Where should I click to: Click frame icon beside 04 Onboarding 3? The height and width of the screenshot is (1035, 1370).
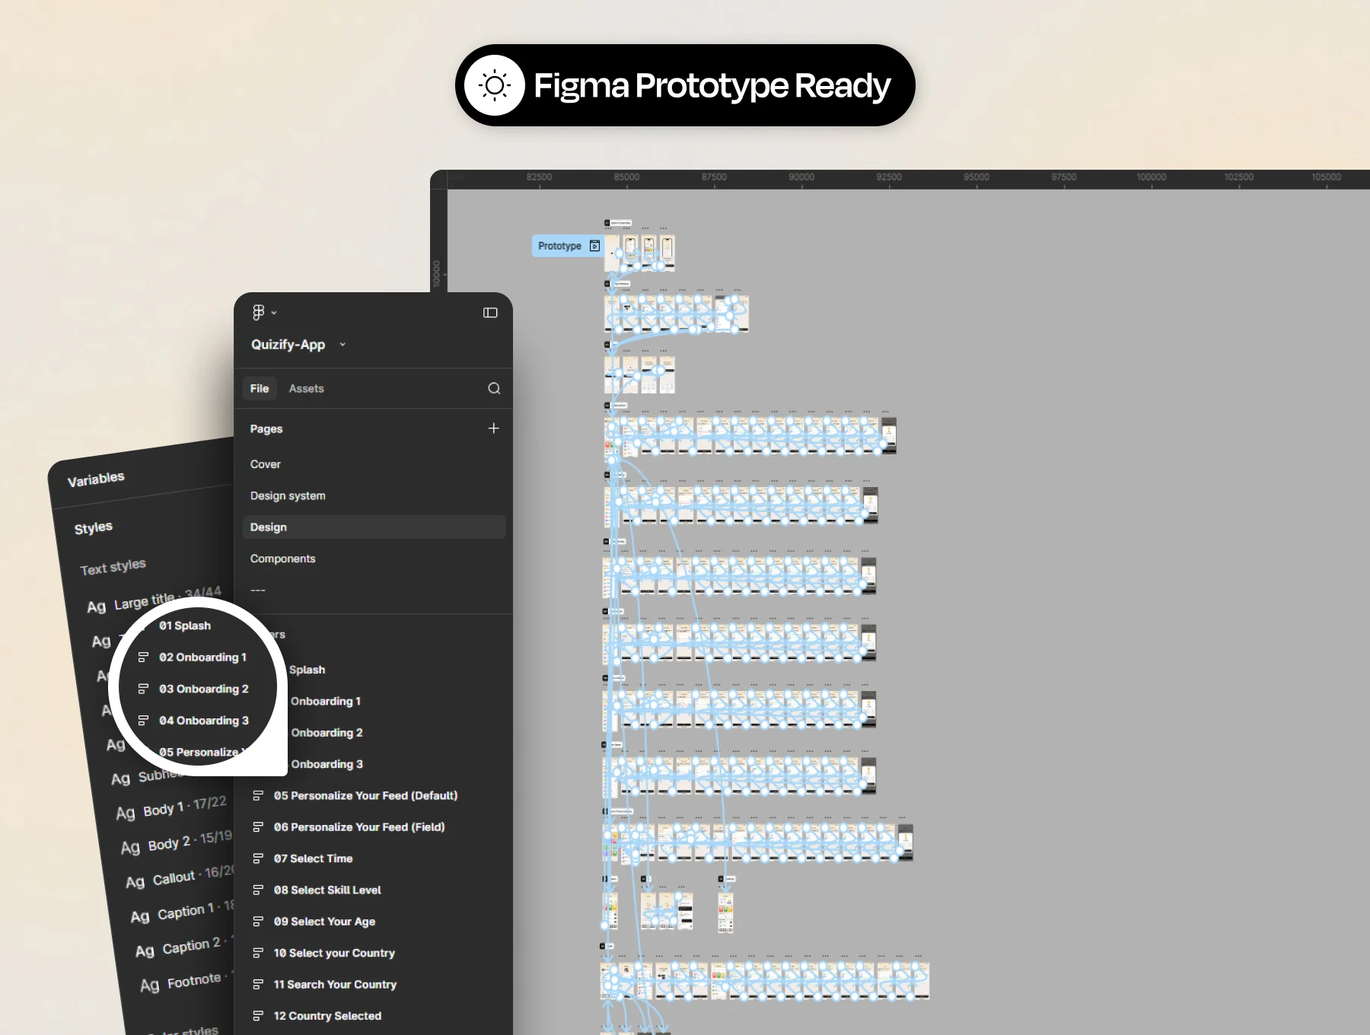(x=143, y=721)
